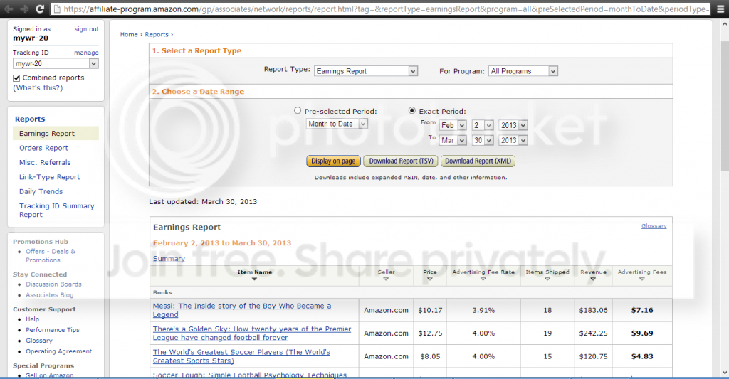
Task: Open the To day 30 dropdown
Action: coord(483,140)
